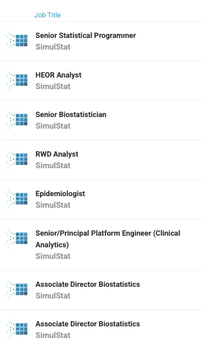This screenshot has width=203, height=348.
Task: Open the HEOR Analyst job listing
Action: coord(59,75)
